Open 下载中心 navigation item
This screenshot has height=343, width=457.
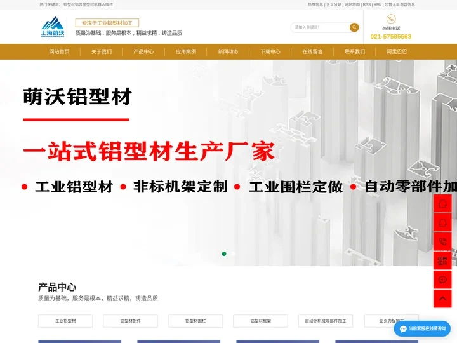(270, 51)
